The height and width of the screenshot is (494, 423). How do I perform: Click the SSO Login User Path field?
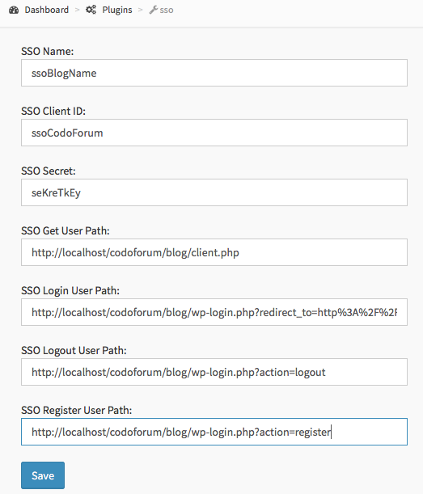click(x=214, y=312)
